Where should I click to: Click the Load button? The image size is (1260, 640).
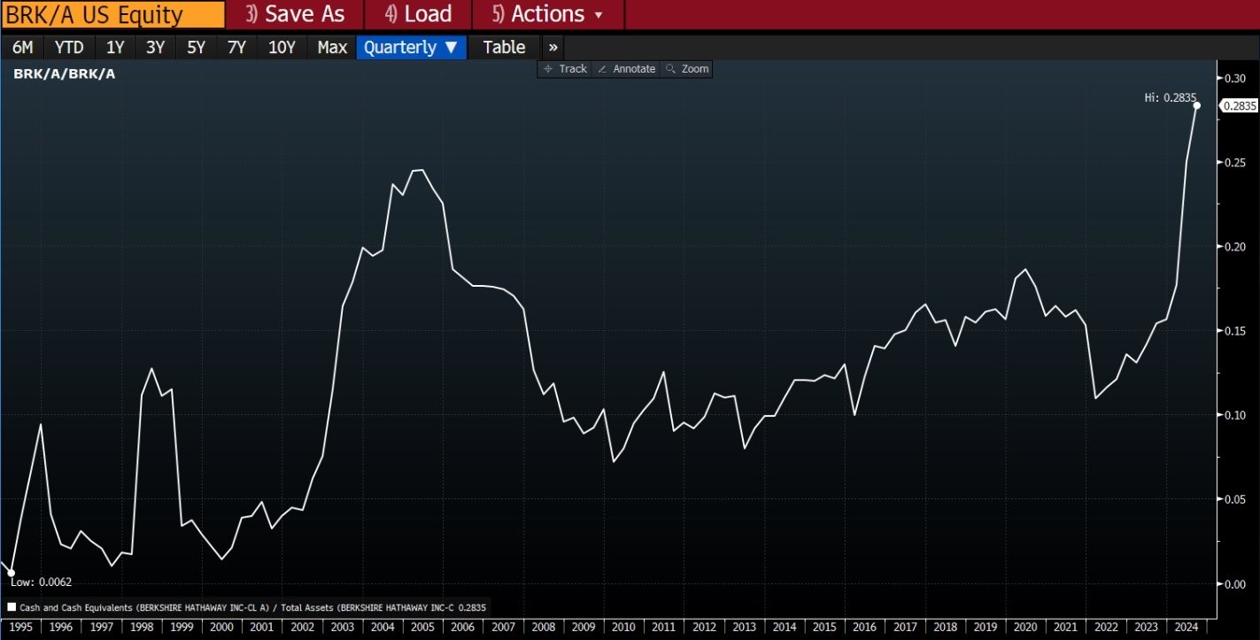click(419, 14)
